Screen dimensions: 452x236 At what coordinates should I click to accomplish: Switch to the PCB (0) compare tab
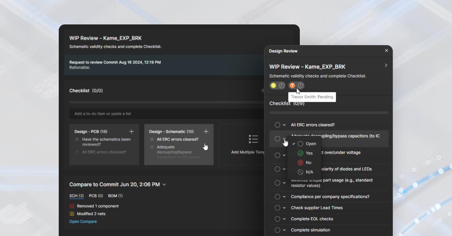(x=96, y=196)
